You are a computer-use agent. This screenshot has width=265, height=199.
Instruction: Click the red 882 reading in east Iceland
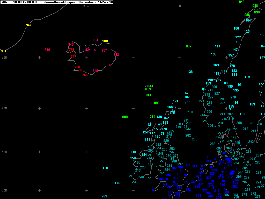(x=116, y=55)
